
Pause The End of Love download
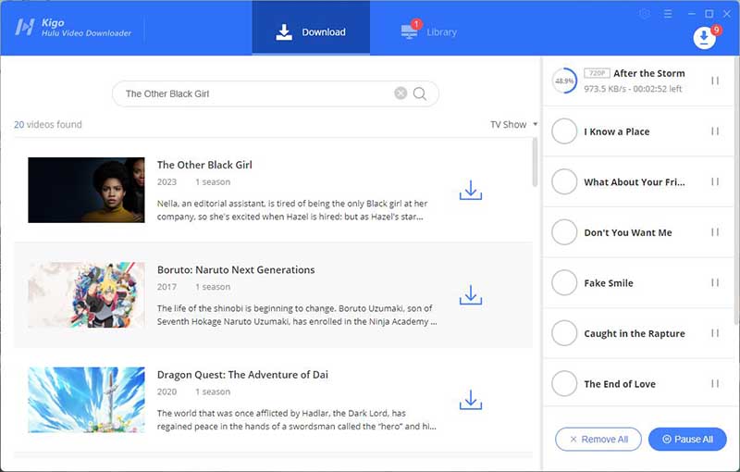point(715,384)
